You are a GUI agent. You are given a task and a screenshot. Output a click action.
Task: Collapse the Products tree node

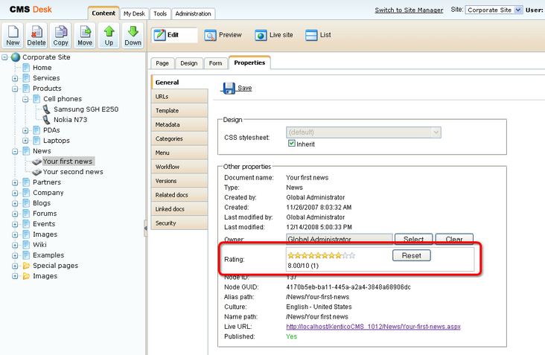tap(15, 89)
